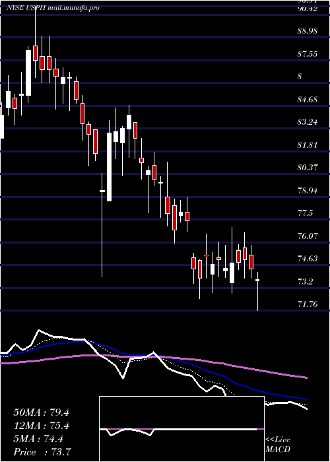Click the 73.2 price level label
330x462 pixels.
click(x=305, y=281)
